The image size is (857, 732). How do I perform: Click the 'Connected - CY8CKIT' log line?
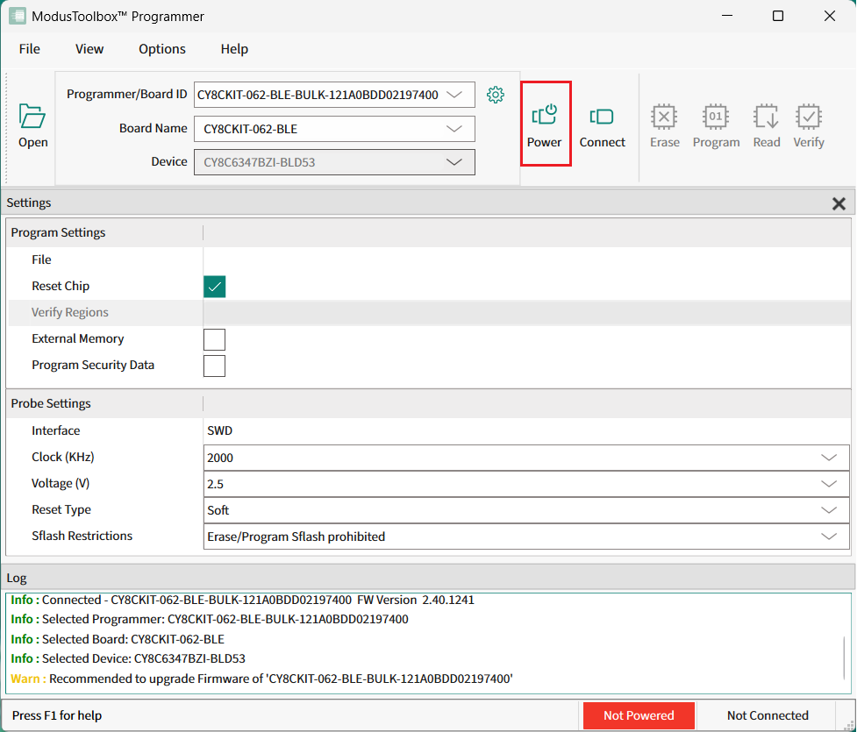(x=242, y=600)
